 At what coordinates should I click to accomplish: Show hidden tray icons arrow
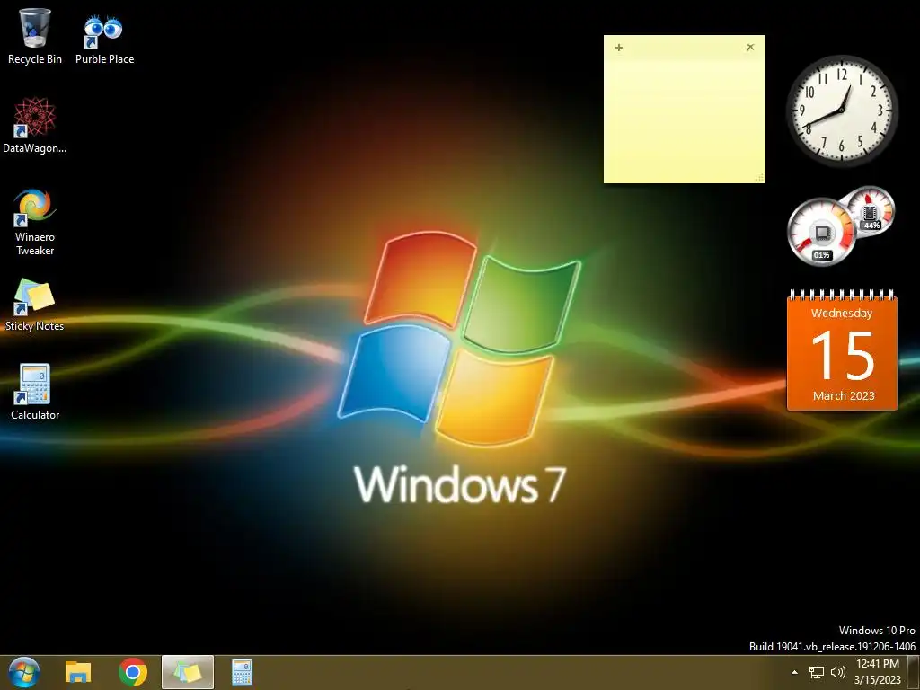pyautogui.click(x=794, y=672)
